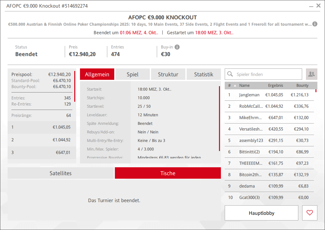Add tournament to favorites with heart icon
Image resolution: width=325 pixels, height=230 pixels.
click(310, 213)
